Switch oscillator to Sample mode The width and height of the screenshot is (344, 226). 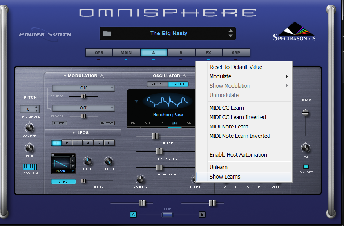[x=158, y=84]
